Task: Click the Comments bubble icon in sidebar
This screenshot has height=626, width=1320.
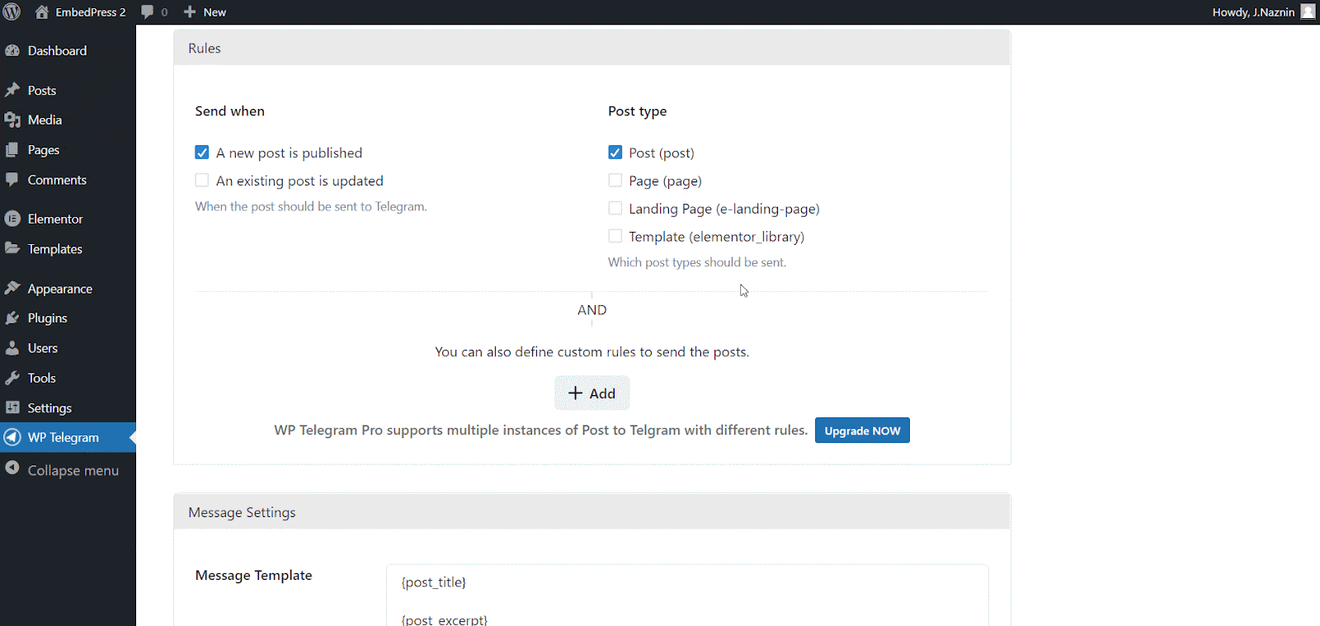Action: pos(12,179)
